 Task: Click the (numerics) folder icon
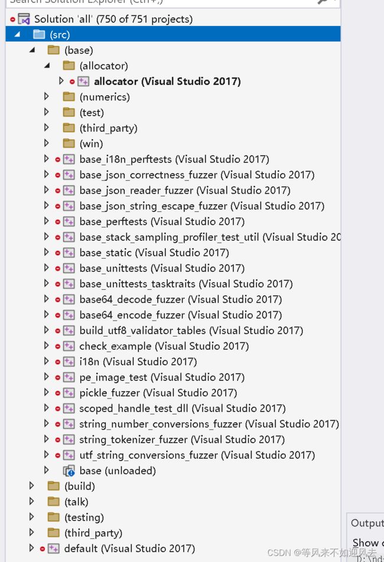pyautogui.click(x=69, y=97)
